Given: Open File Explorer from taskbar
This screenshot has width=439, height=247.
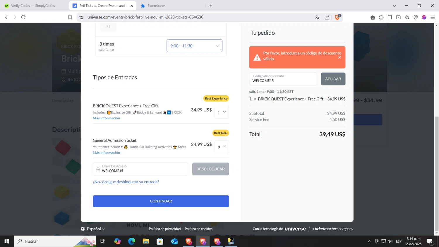Looking at the screenshot, I should (x=146, y=241).
